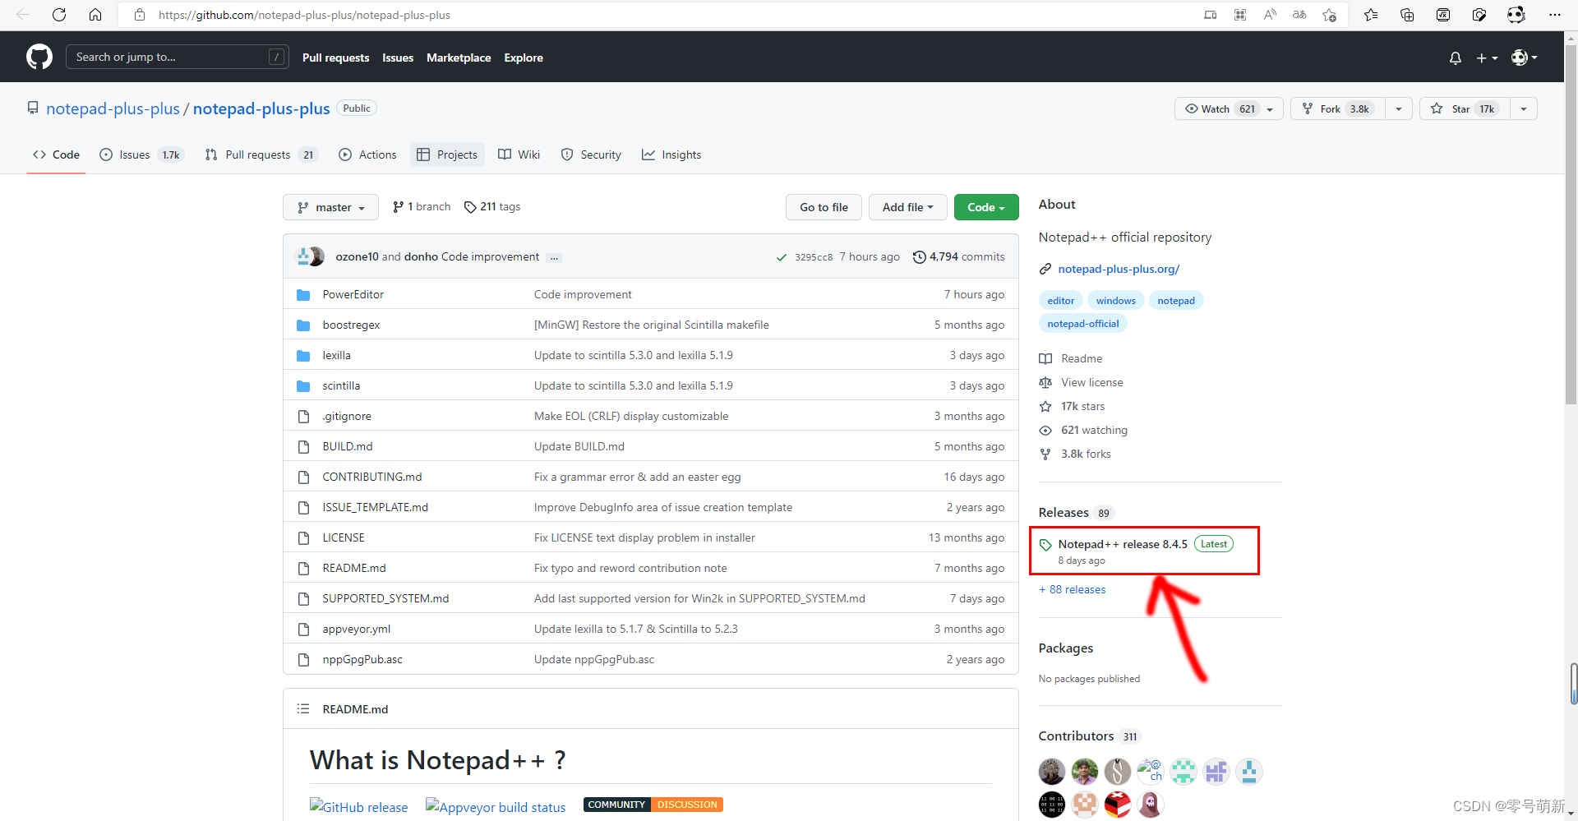Visit notepad-plus-plus.org link
This screenshot has width=1578, height=821.
coord(1119,269)
